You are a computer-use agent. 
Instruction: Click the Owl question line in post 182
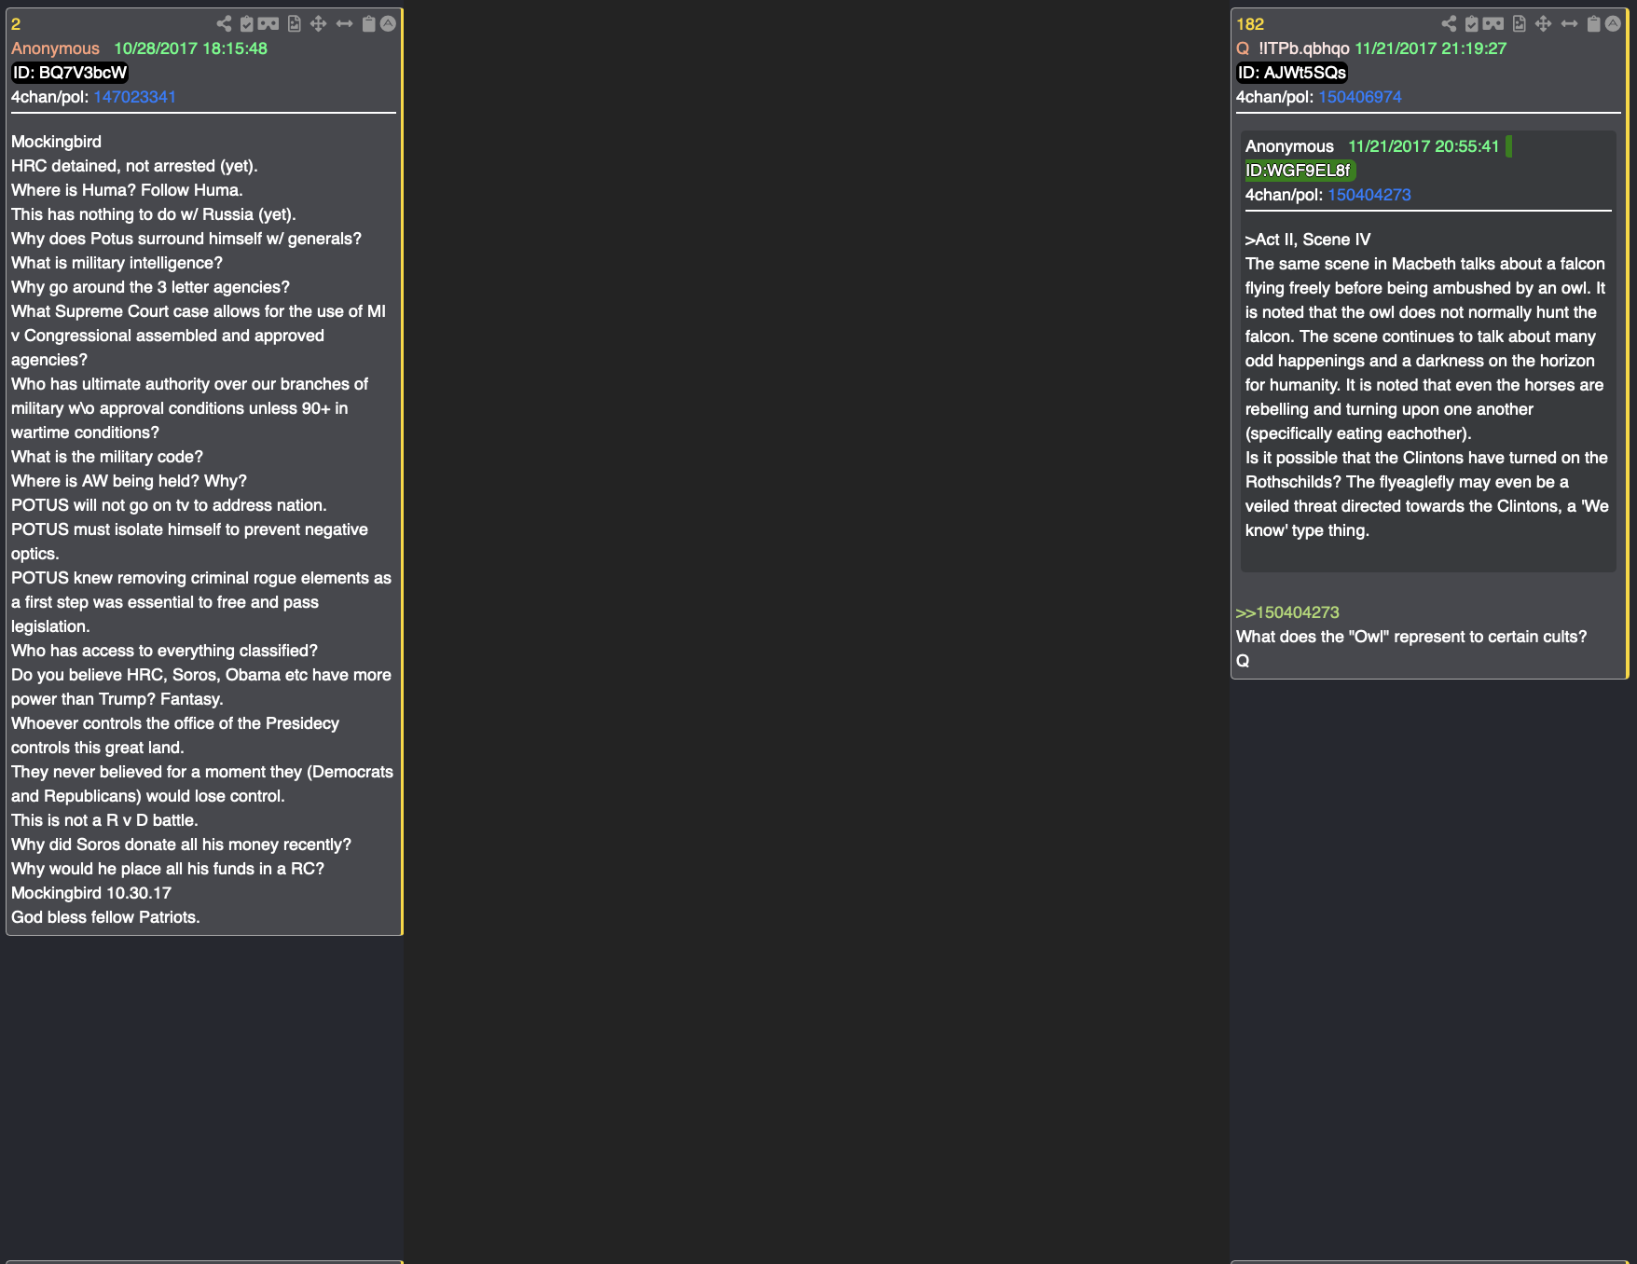(x=1411, y=637)
